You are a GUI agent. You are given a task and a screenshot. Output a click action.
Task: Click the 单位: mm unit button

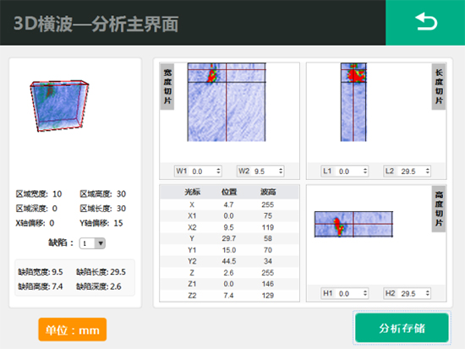coord(73,330)
